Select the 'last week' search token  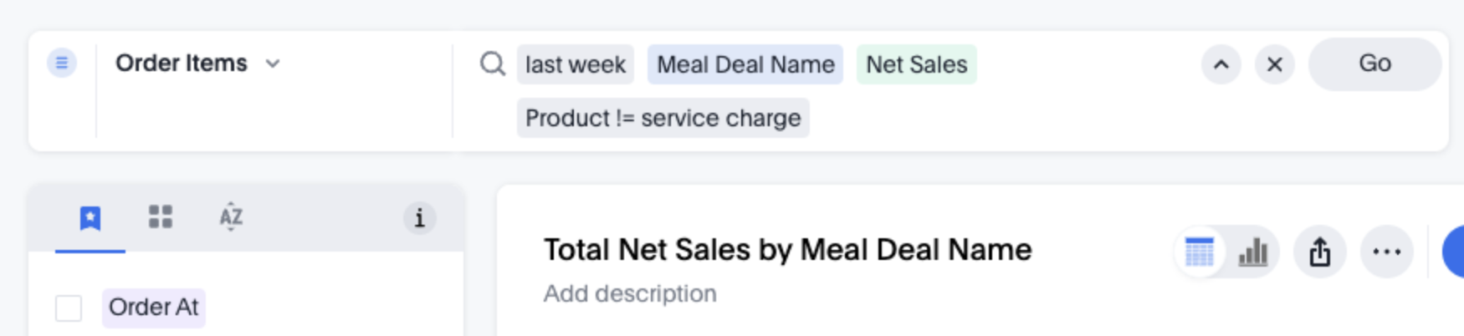click(576, 64)
